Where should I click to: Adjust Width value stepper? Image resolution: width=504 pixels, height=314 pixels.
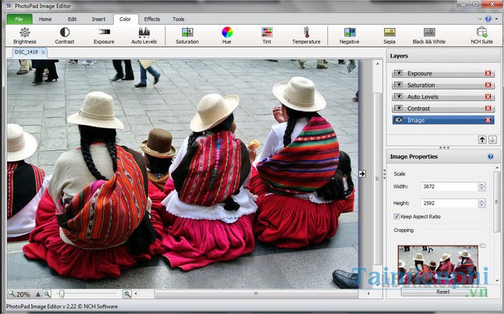pyautogui.click(x=481, y=187)
